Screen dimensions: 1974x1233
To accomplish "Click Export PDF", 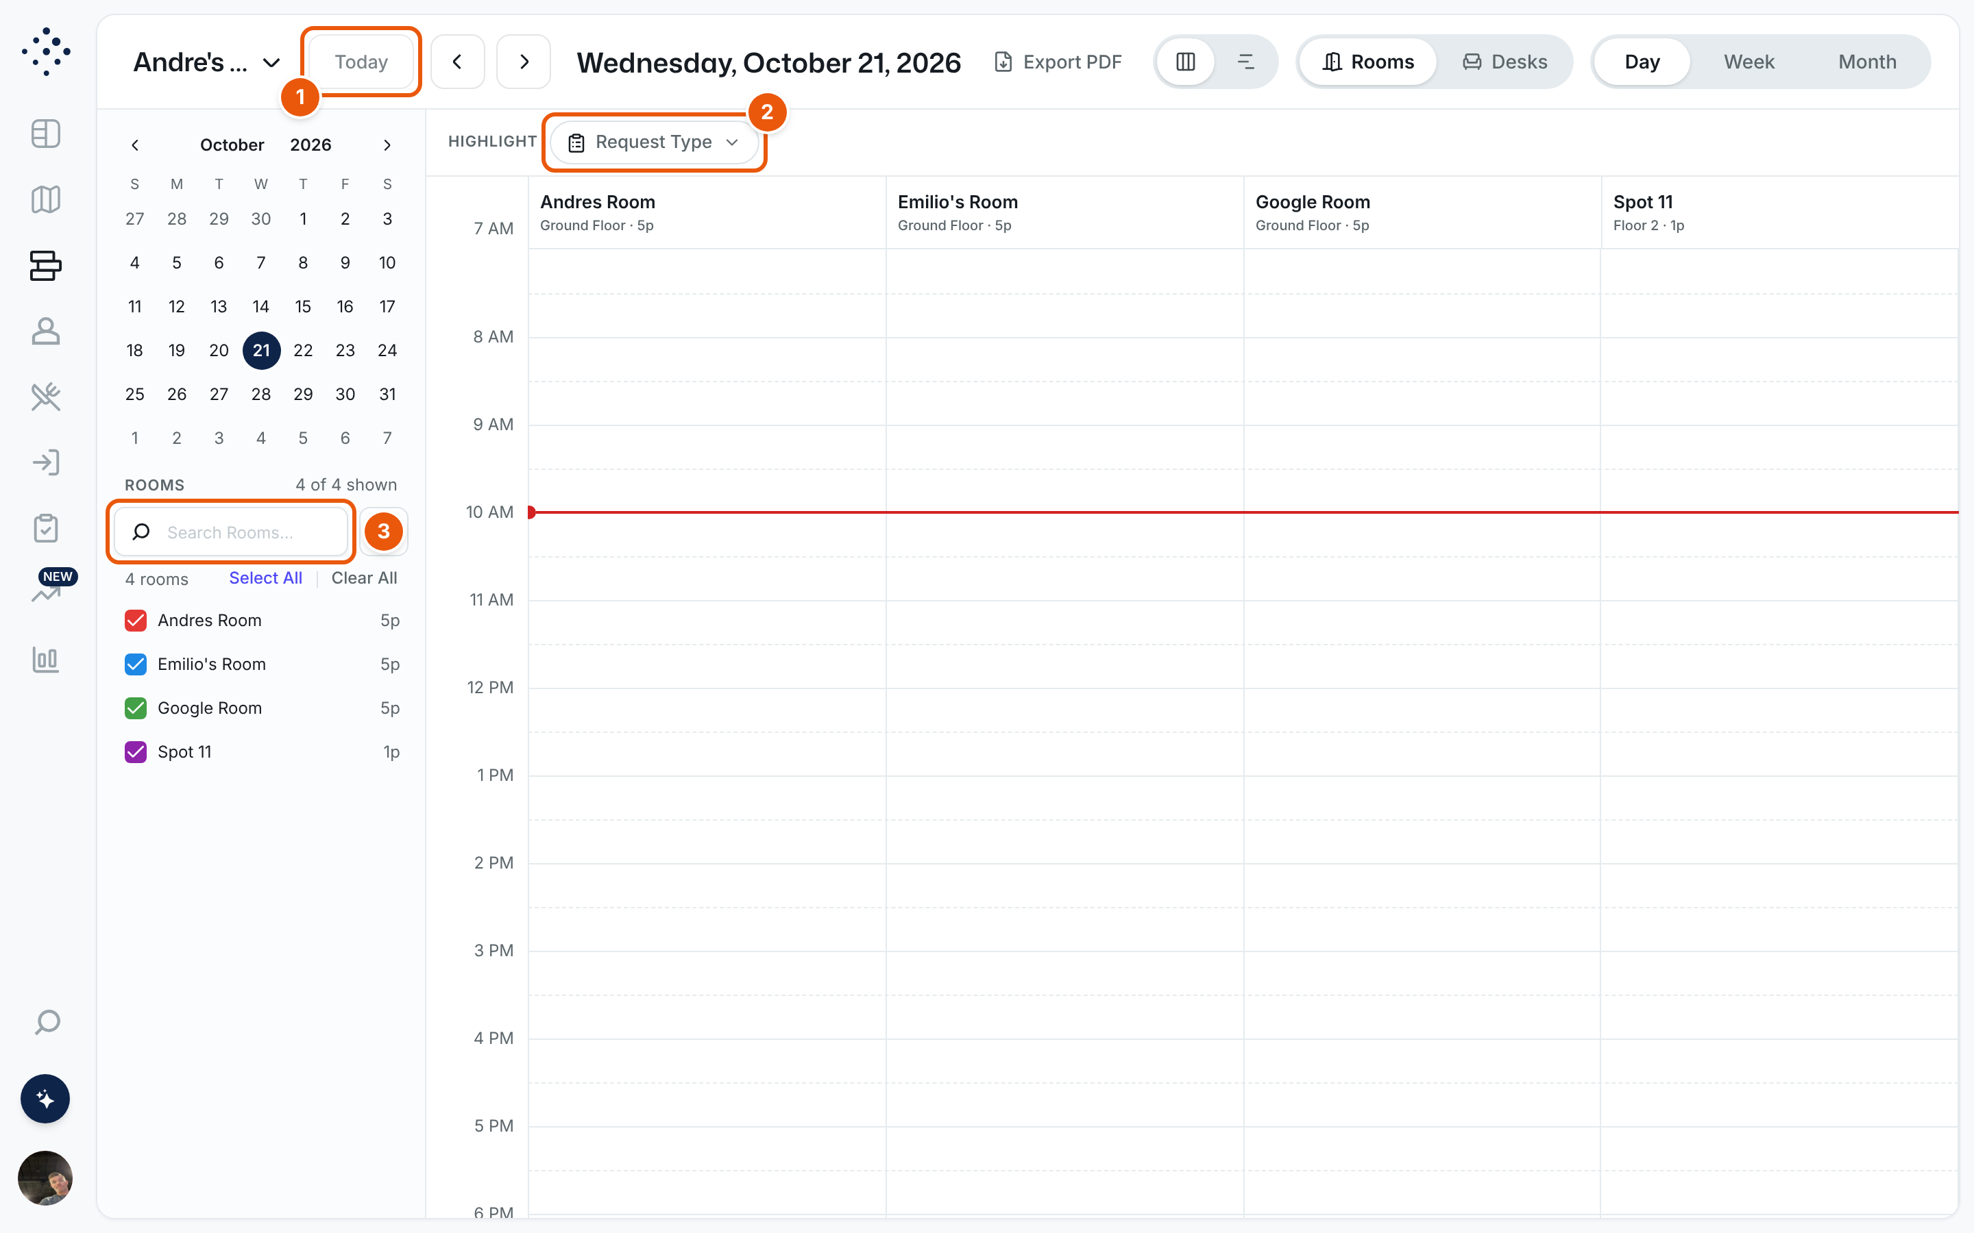I will (1059, 62).
